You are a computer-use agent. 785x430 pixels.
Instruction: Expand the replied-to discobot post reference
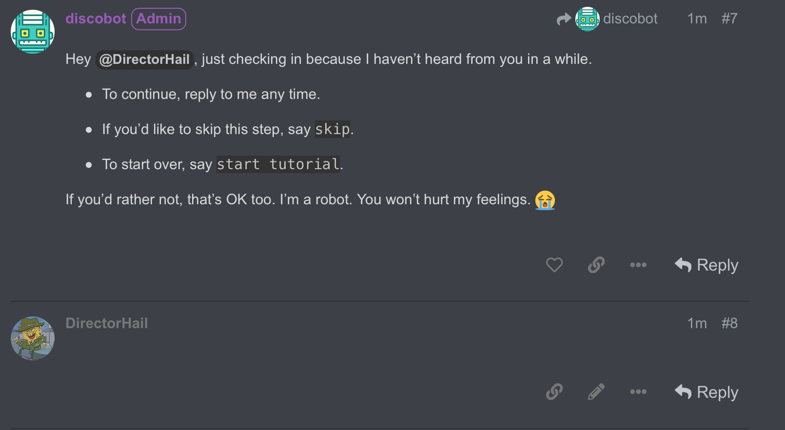tap(607, 19)
